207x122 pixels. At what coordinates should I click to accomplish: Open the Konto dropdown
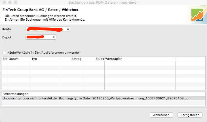48,29
